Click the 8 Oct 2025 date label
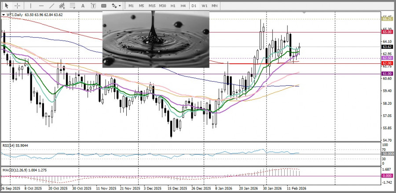This screenshot has height=193, width=396. [x=33, y=189]
